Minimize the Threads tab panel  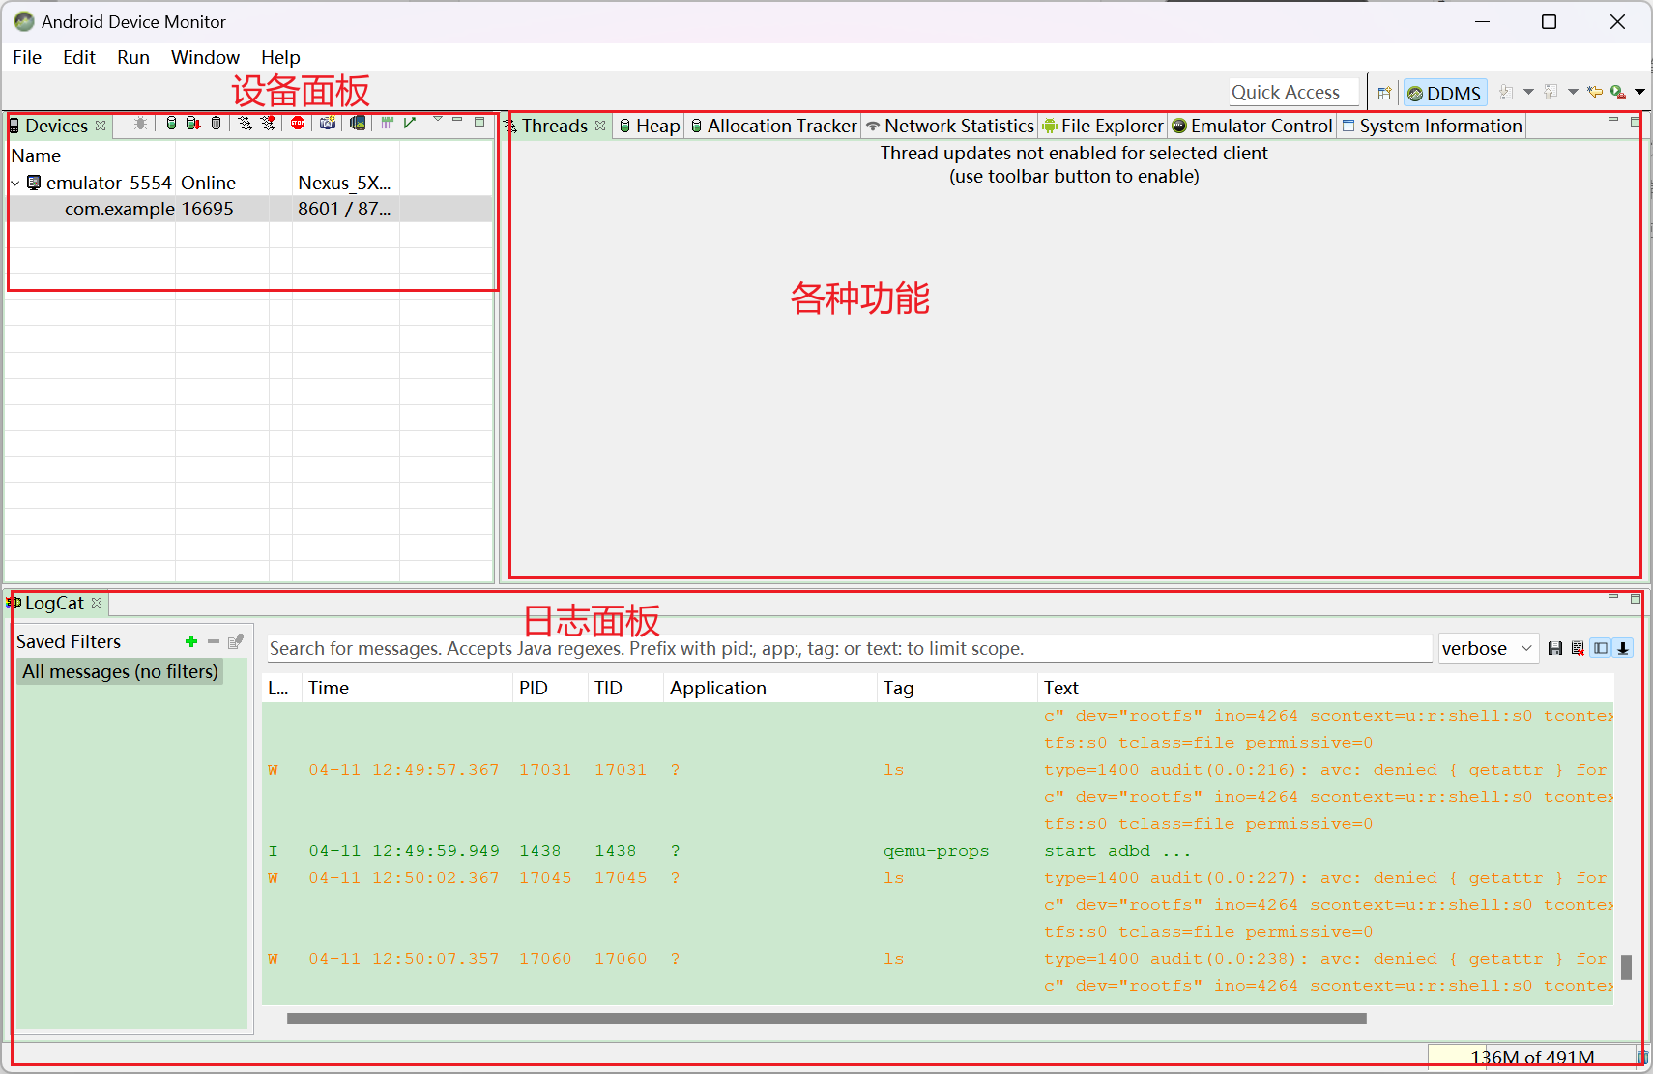(1613, 120)
